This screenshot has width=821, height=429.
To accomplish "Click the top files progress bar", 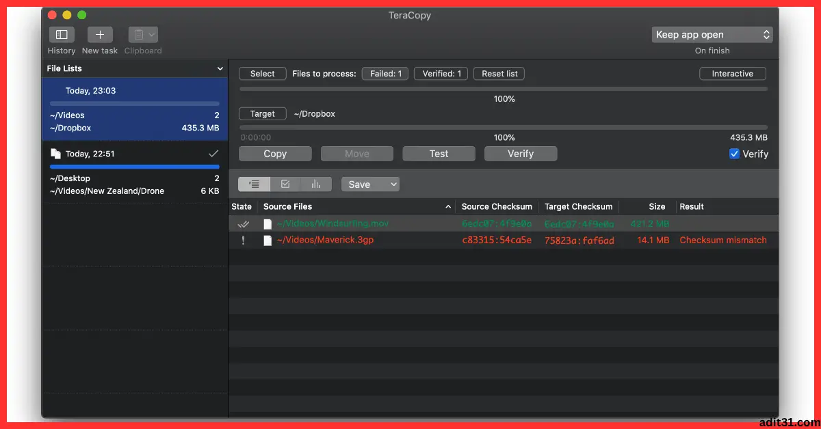I will click(504, 89).
